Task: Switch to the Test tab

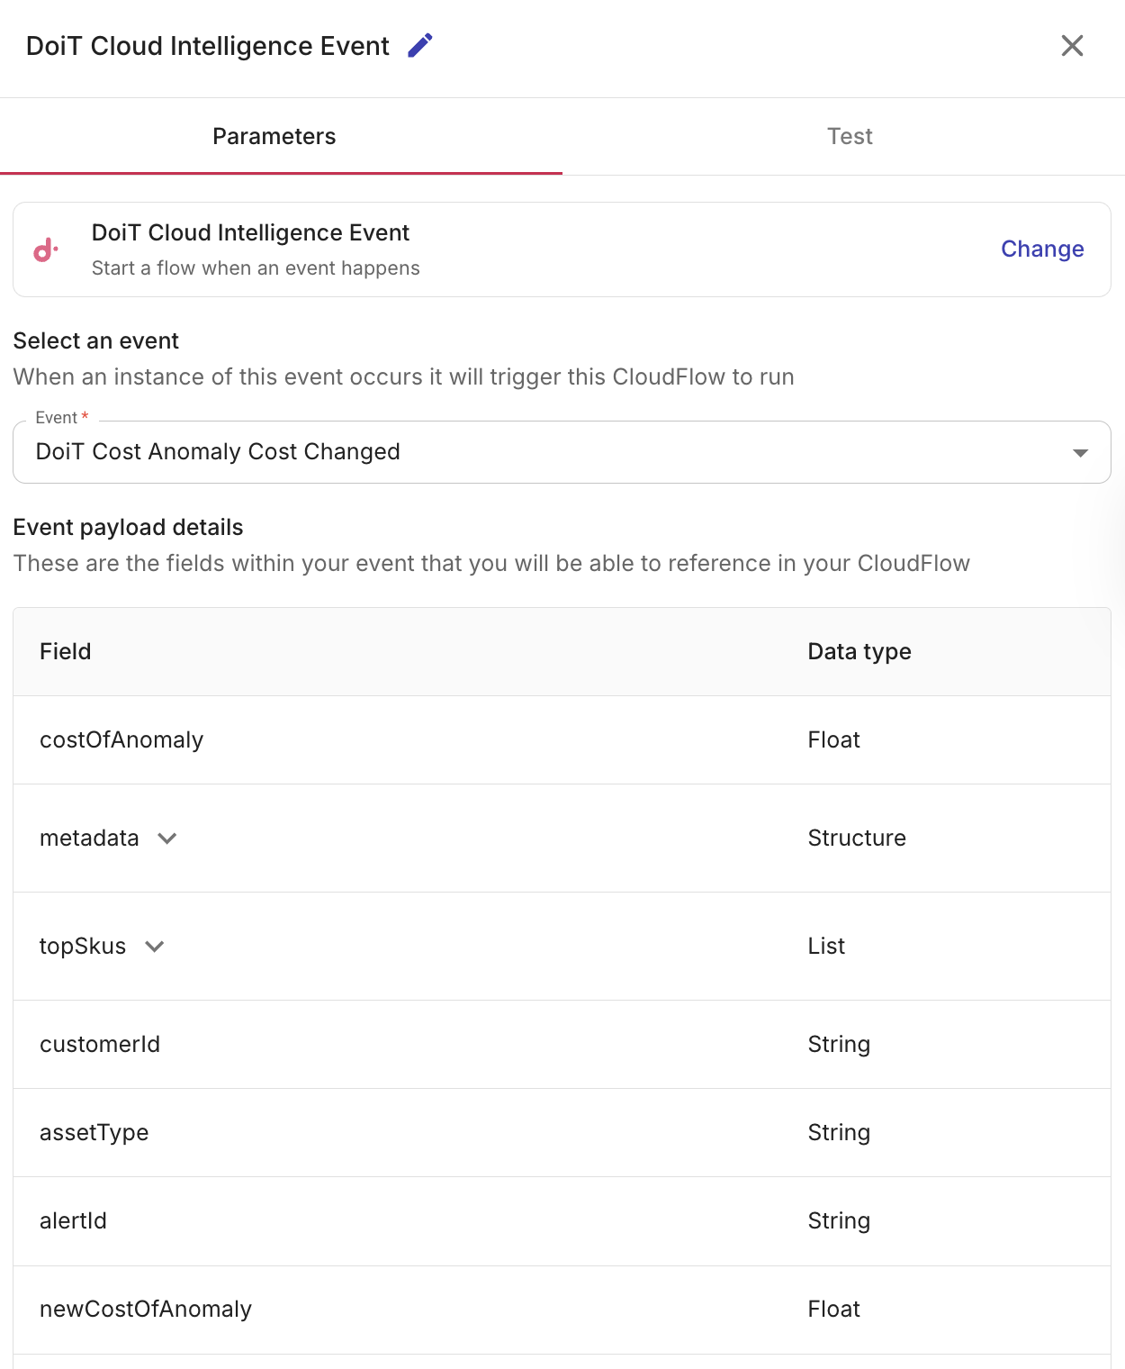Action: [850, 136]
